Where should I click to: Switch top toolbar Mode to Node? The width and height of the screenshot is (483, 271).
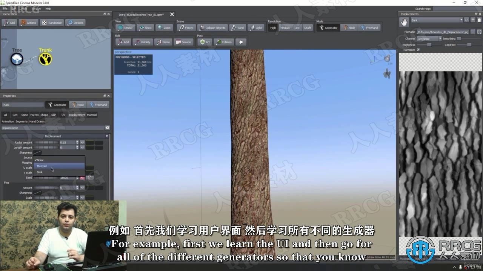[349, 28]
